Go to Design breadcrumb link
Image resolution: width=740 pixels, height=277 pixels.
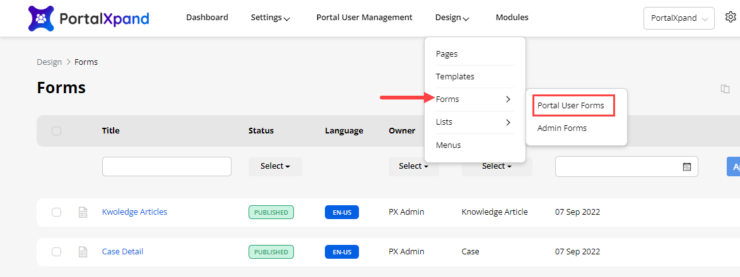(x=49, y=62)
